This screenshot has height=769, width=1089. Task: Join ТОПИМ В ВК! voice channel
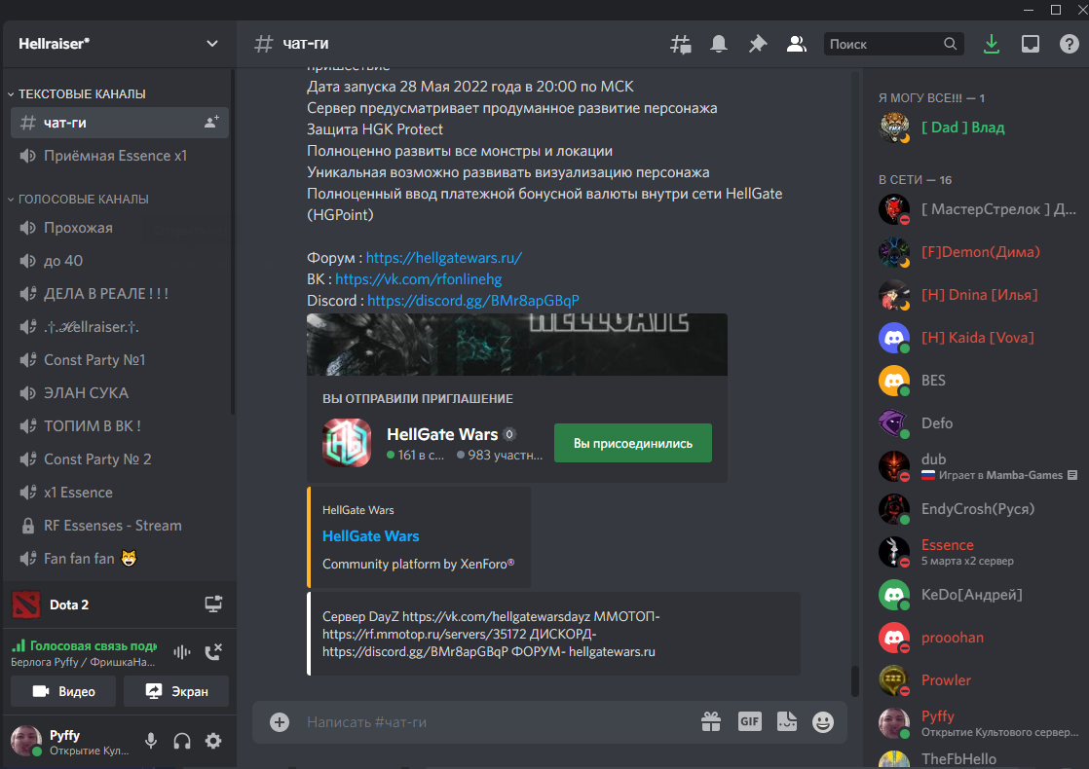tap(120, 426)
